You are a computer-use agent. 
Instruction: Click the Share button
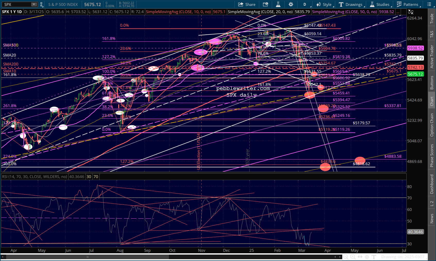tap(247, 4)
